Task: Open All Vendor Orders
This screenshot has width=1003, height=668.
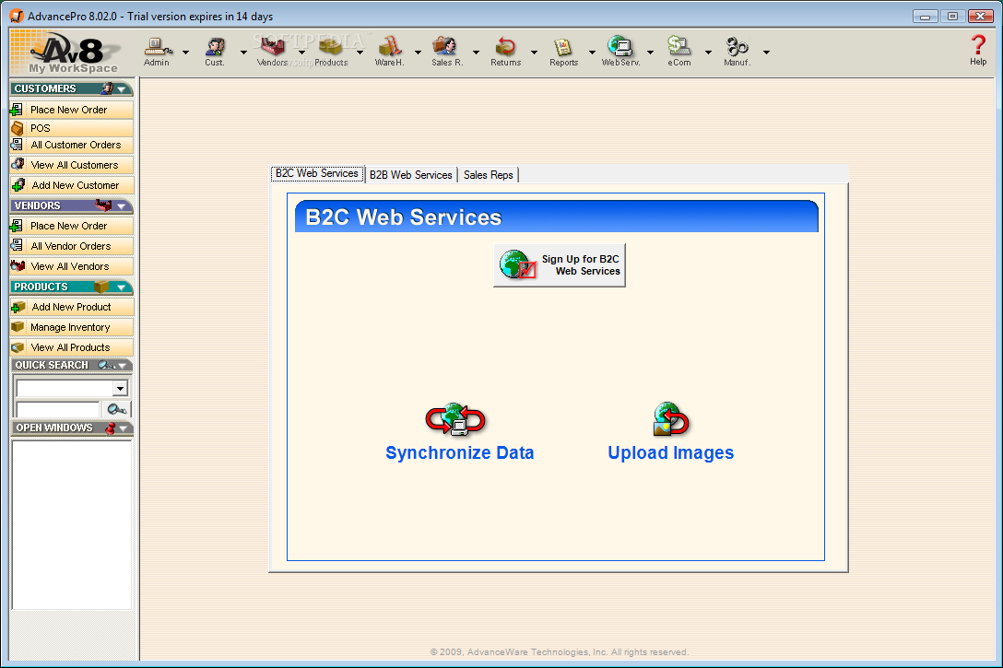Action: pyautogui.click(x=72, y=246)
